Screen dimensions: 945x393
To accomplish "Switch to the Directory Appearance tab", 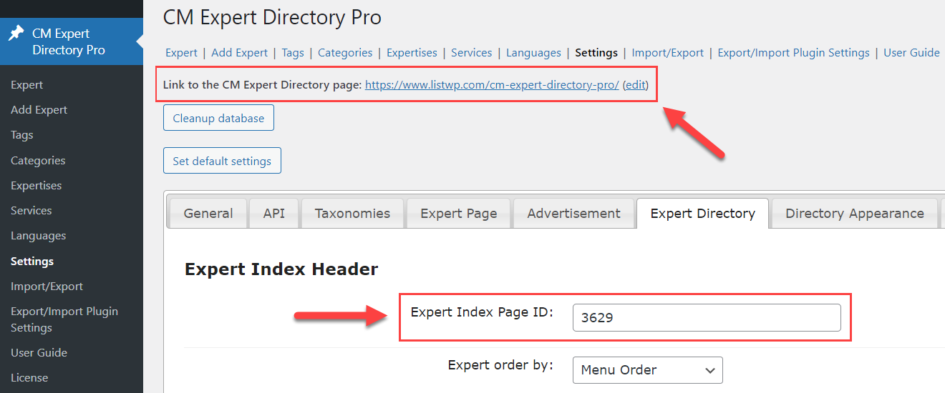I will (x=854, y=214).
